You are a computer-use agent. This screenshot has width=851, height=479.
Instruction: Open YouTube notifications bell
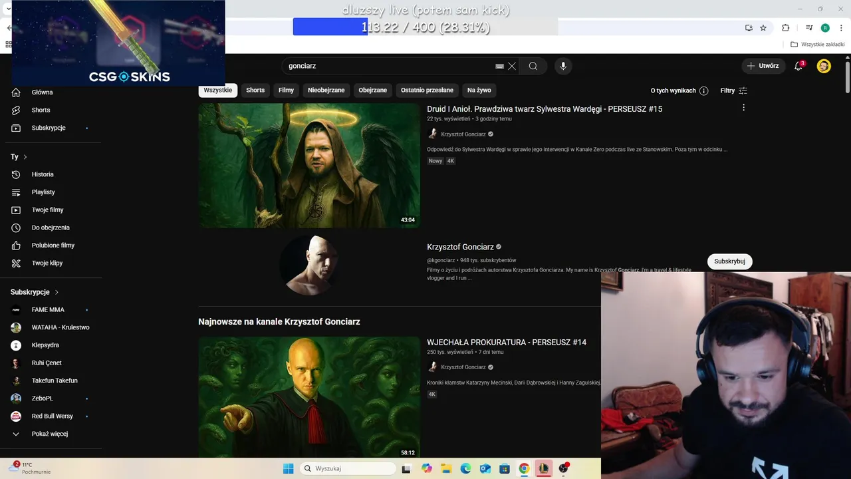pos(798,66)
